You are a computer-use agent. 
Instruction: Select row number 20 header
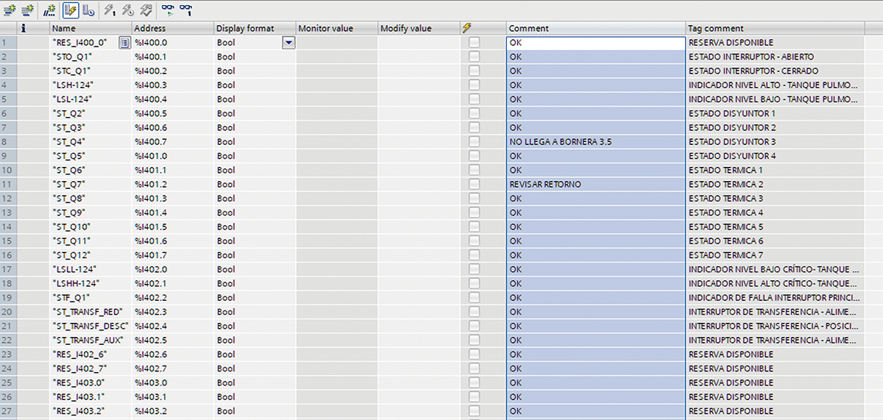8,312
